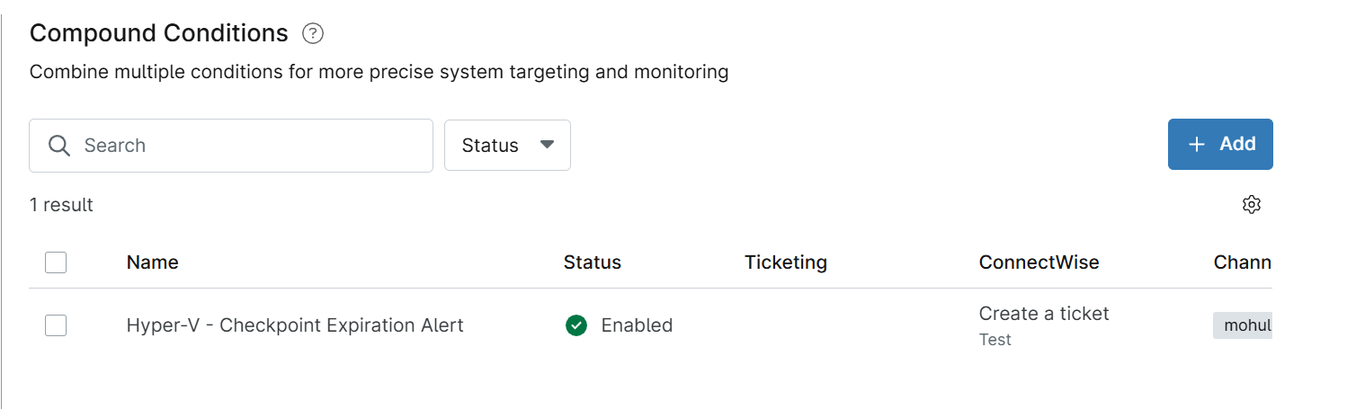Click the plus icon on Add button
Viewport: 1347px width, 409px height.
(1196, 145)
